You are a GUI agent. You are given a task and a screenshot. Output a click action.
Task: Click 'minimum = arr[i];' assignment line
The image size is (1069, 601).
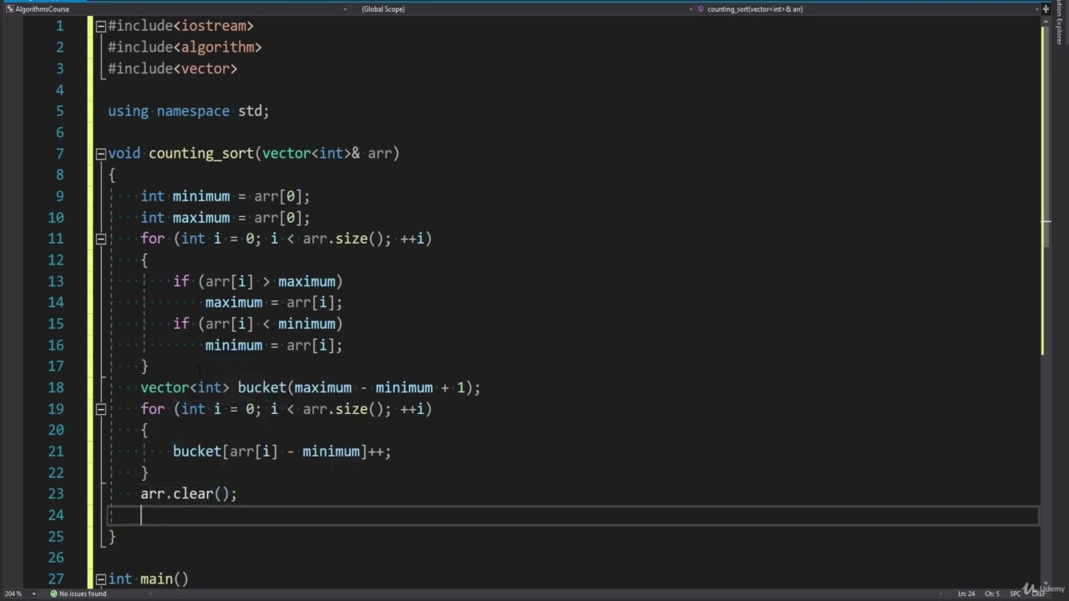[274, 345]
